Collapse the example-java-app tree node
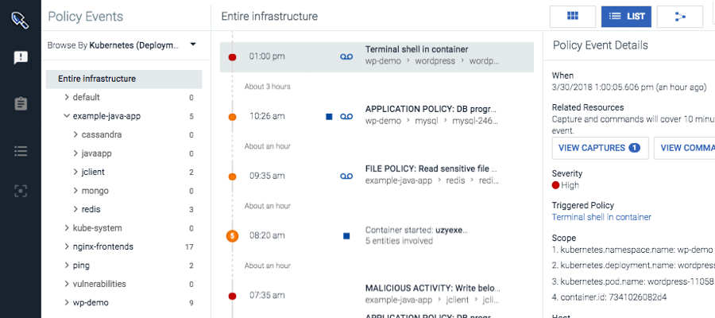This screenshot has height=318, width=715. pyautogui.click(x=67, y=116)
